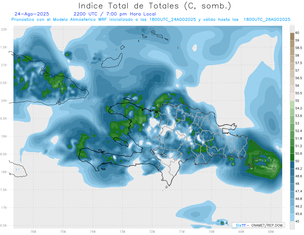
Task: Click the 17N latitude label
Action: (4, 208)
